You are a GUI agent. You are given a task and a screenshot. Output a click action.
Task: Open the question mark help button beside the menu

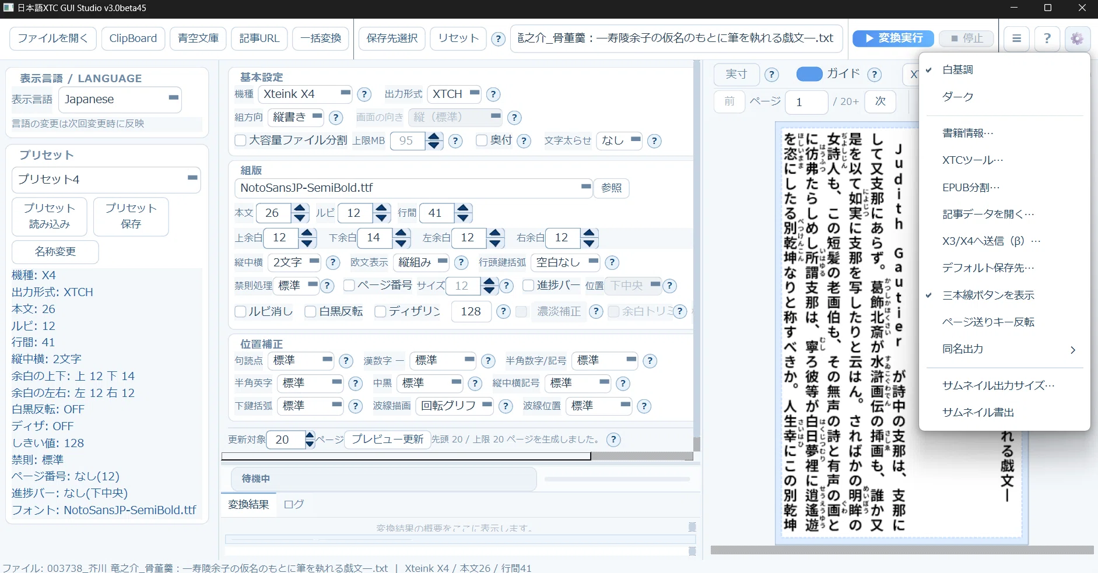pos(1047,38)
